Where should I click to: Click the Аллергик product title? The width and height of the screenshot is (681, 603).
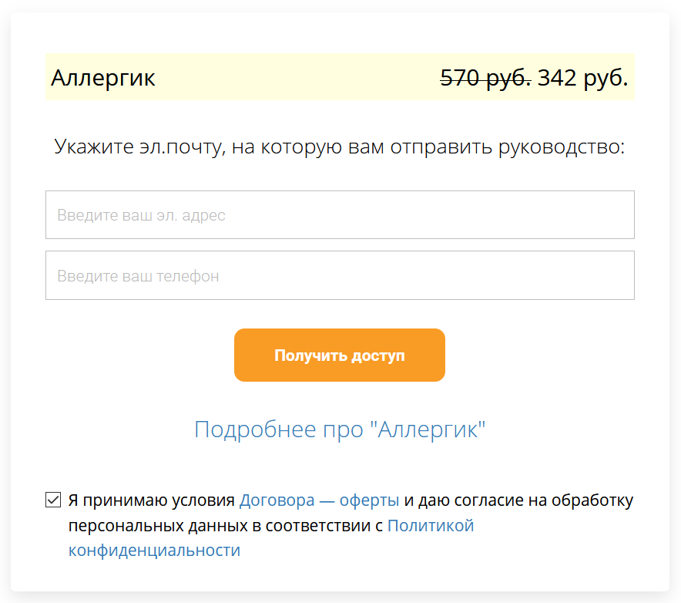click(x=103, y=77)
